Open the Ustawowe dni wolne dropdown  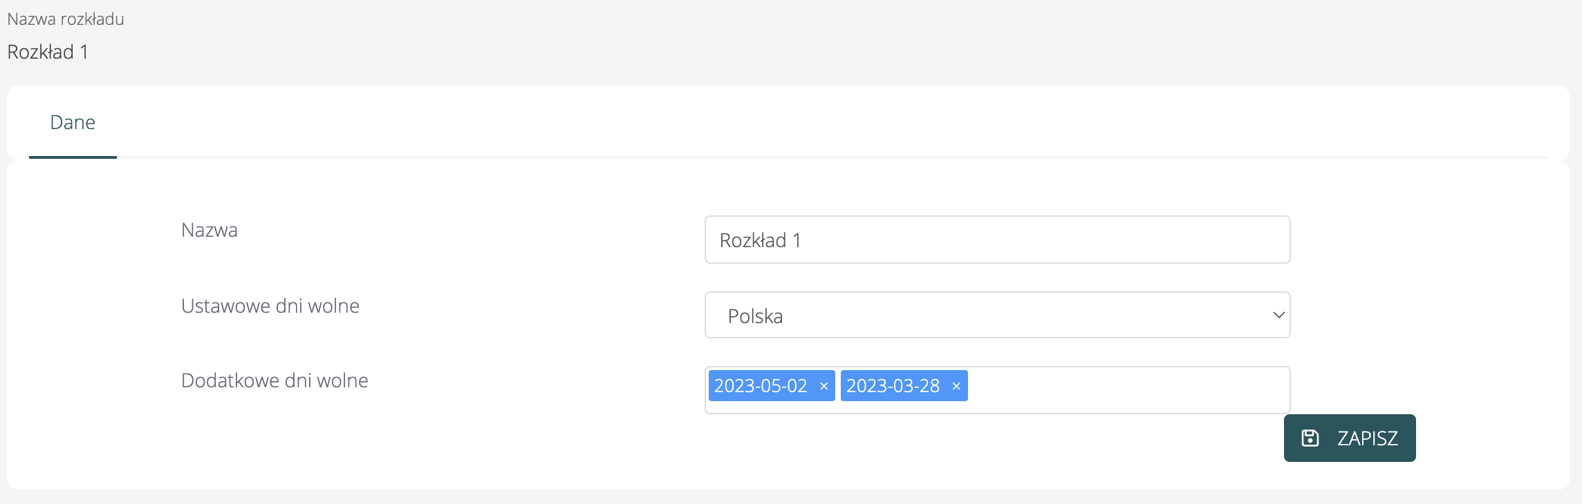[x=997, y=315]
